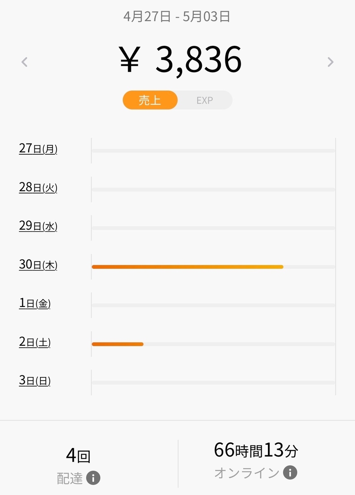
Task: Tap the 4回 delivery count
Action: coord(78,456)
